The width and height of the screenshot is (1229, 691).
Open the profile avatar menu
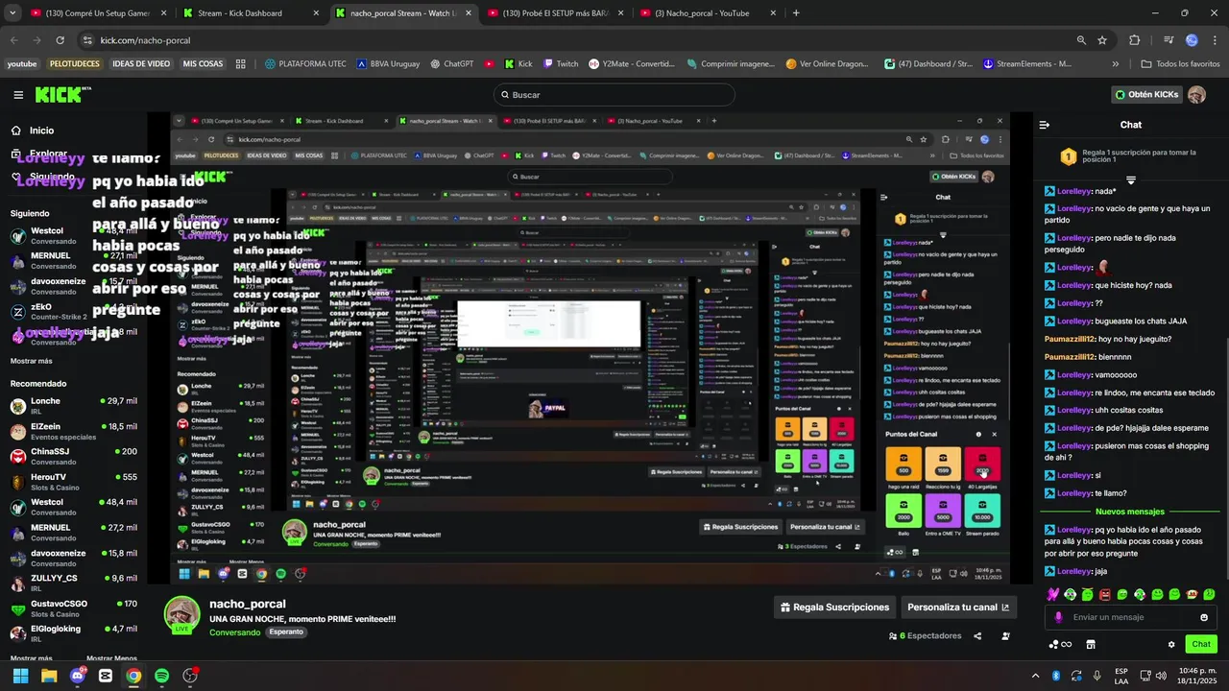tap(1196, 95)
